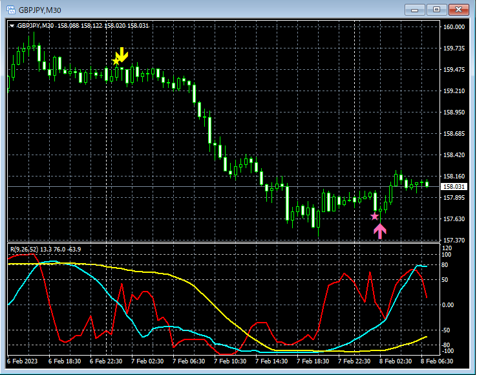Click the indicator label 'R(9,26,52) 13.3 76.0 -63.9'
This screenshot has width=477, height=375.
click(46, 250)
